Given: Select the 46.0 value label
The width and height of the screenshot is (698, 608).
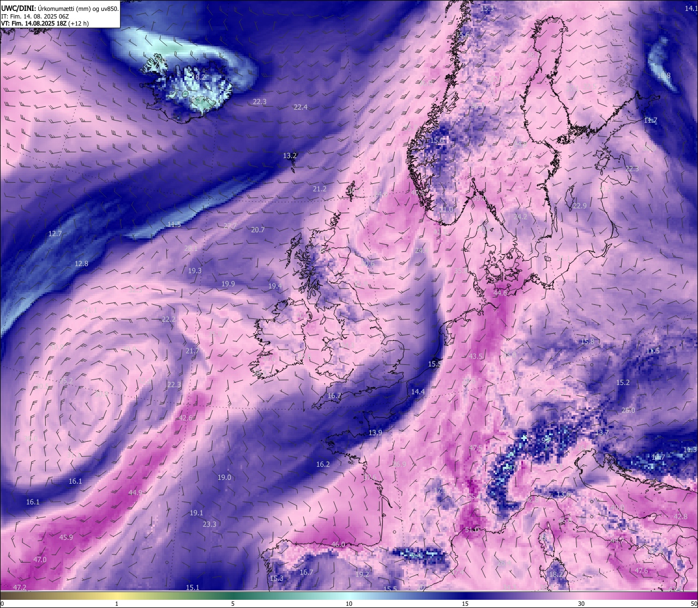Looking at the screenshot, I should [338, 544].
